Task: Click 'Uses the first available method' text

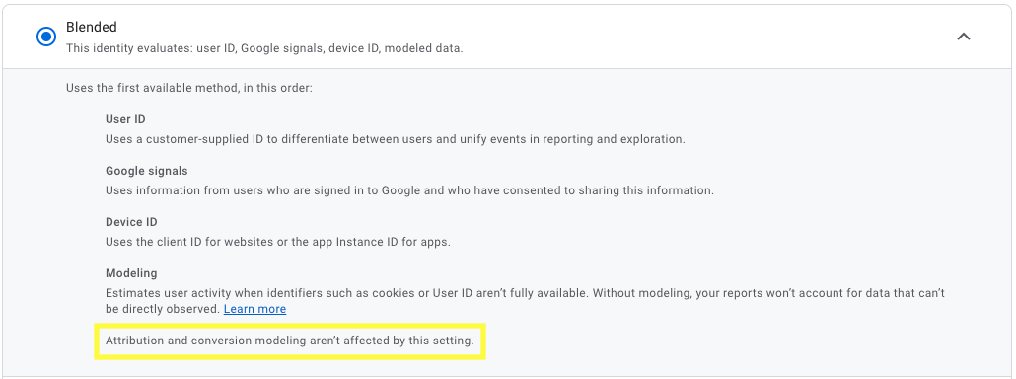Action: (x=189, y=87)
